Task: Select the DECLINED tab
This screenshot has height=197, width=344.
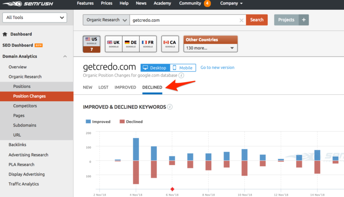Action: (152, 87)
